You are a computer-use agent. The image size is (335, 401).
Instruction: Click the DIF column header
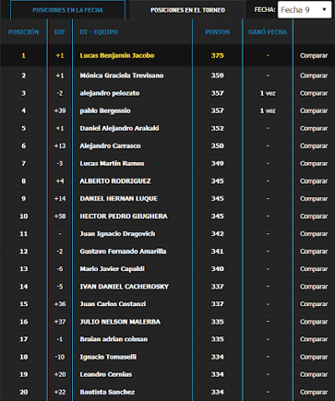pyautogui.click(x=59, y=32)
